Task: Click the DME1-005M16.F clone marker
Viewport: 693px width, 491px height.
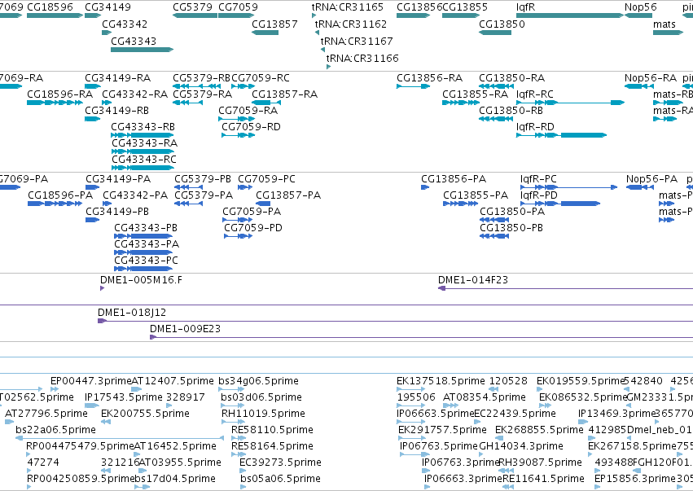Action: (102, 288)
